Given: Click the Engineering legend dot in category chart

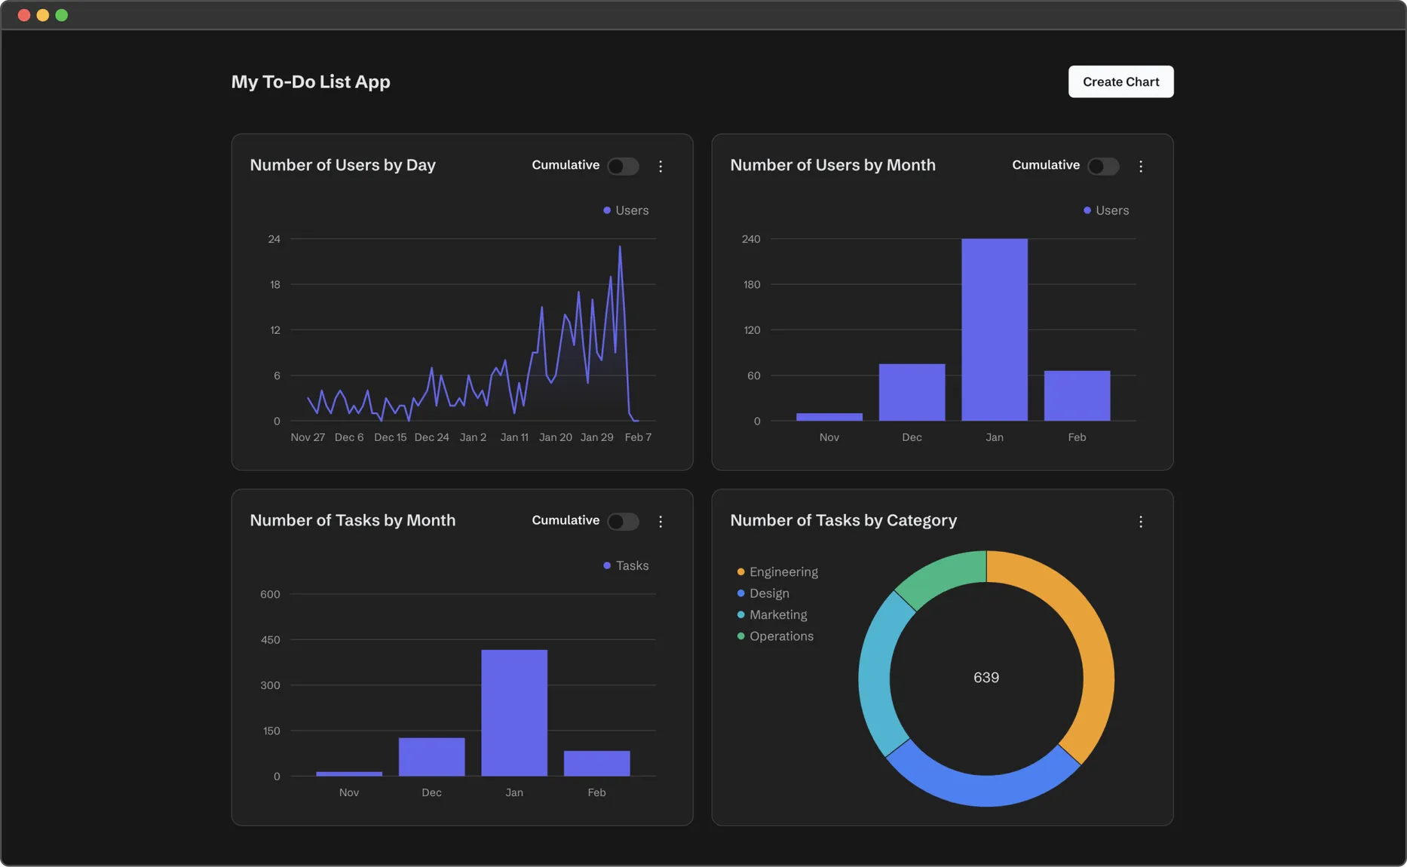Looking at the screenshot, I should [x=740, y=571].
